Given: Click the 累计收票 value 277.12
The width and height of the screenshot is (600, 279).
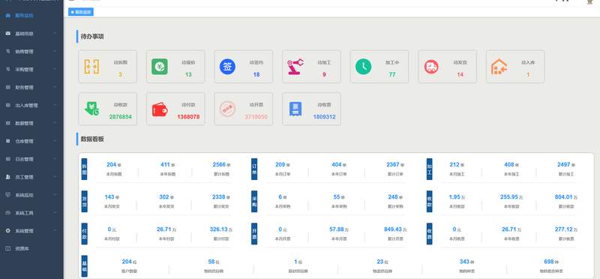Looking at the screenshot, I should pos(564,229).
